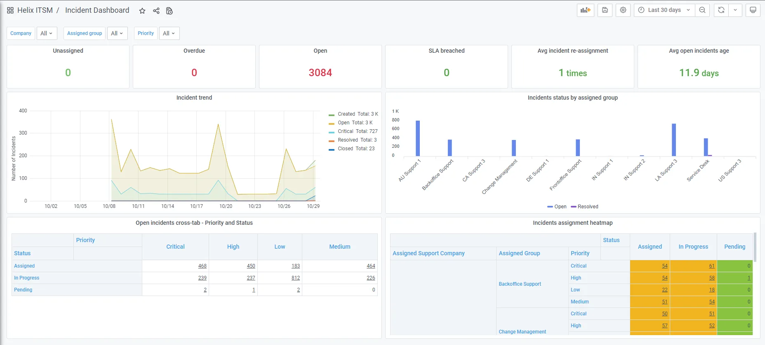Click the Medium column header in cross-tab
This screenshot has width=765, height=345.
[340, 247]
